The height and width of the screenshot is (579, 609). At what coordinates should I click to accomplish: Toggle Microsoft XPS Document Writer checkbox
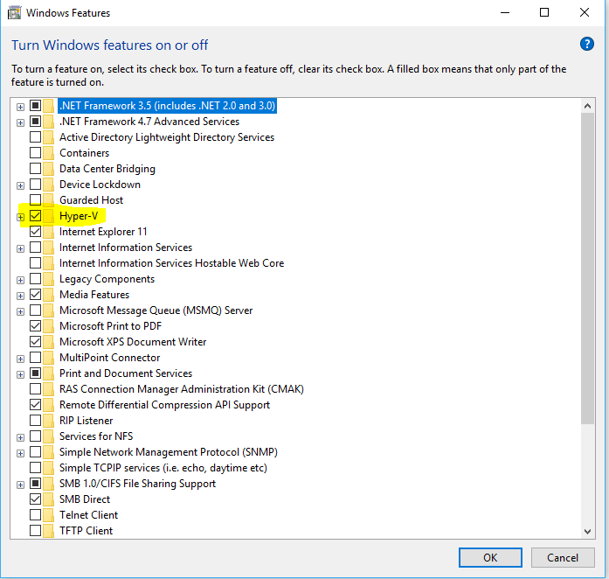[35, 341]
